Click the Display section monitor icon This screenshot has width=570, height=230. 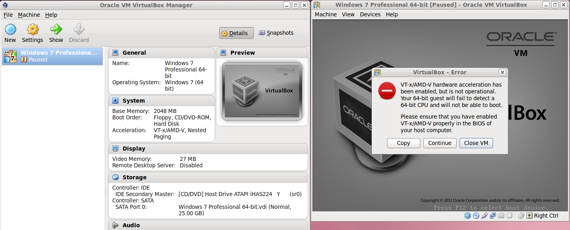(x=115, y=149)
